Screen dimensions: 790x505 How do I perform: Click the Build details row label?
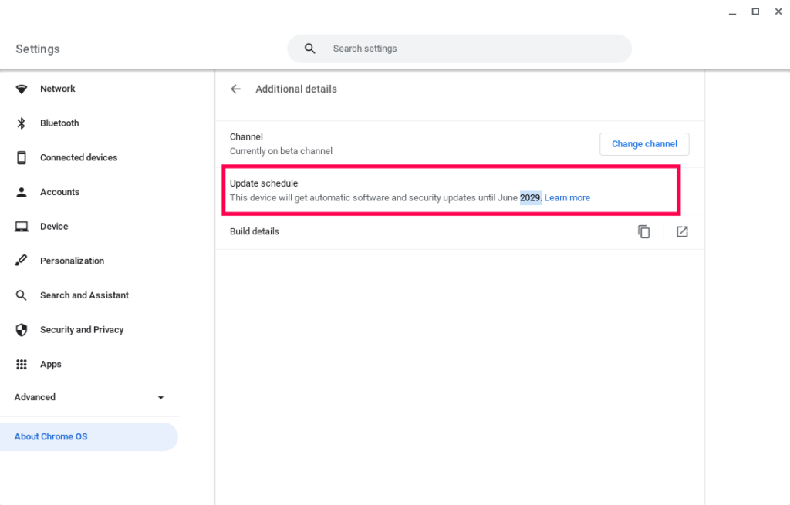pyautogui.click(x=254, y=231)
